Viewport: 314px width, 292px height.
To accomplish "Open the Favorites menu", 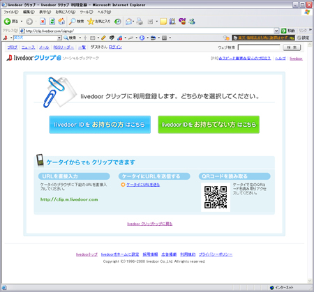I will point(66,12).
